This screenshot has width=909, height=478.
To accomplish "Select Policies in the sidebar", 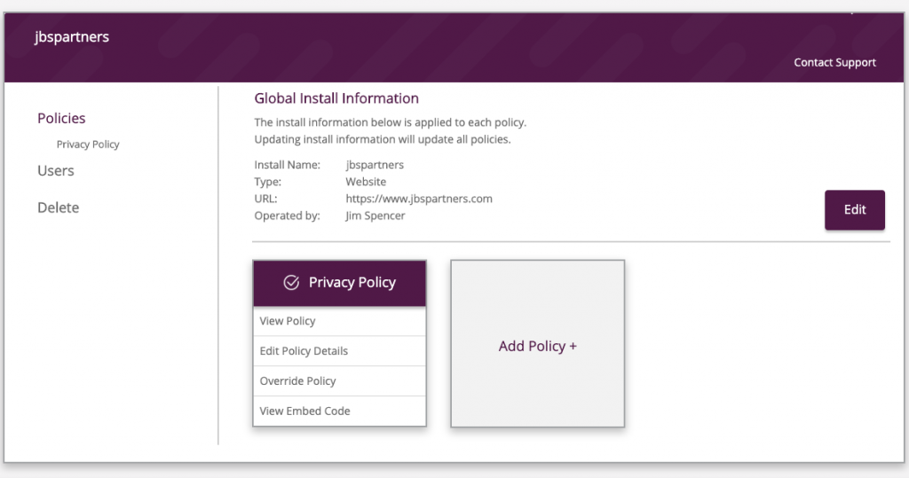I will coord(61,118).
